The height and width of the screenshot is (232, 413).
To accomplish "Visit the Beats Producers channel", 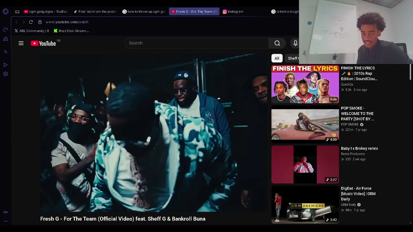I will [x=353, y=154].
